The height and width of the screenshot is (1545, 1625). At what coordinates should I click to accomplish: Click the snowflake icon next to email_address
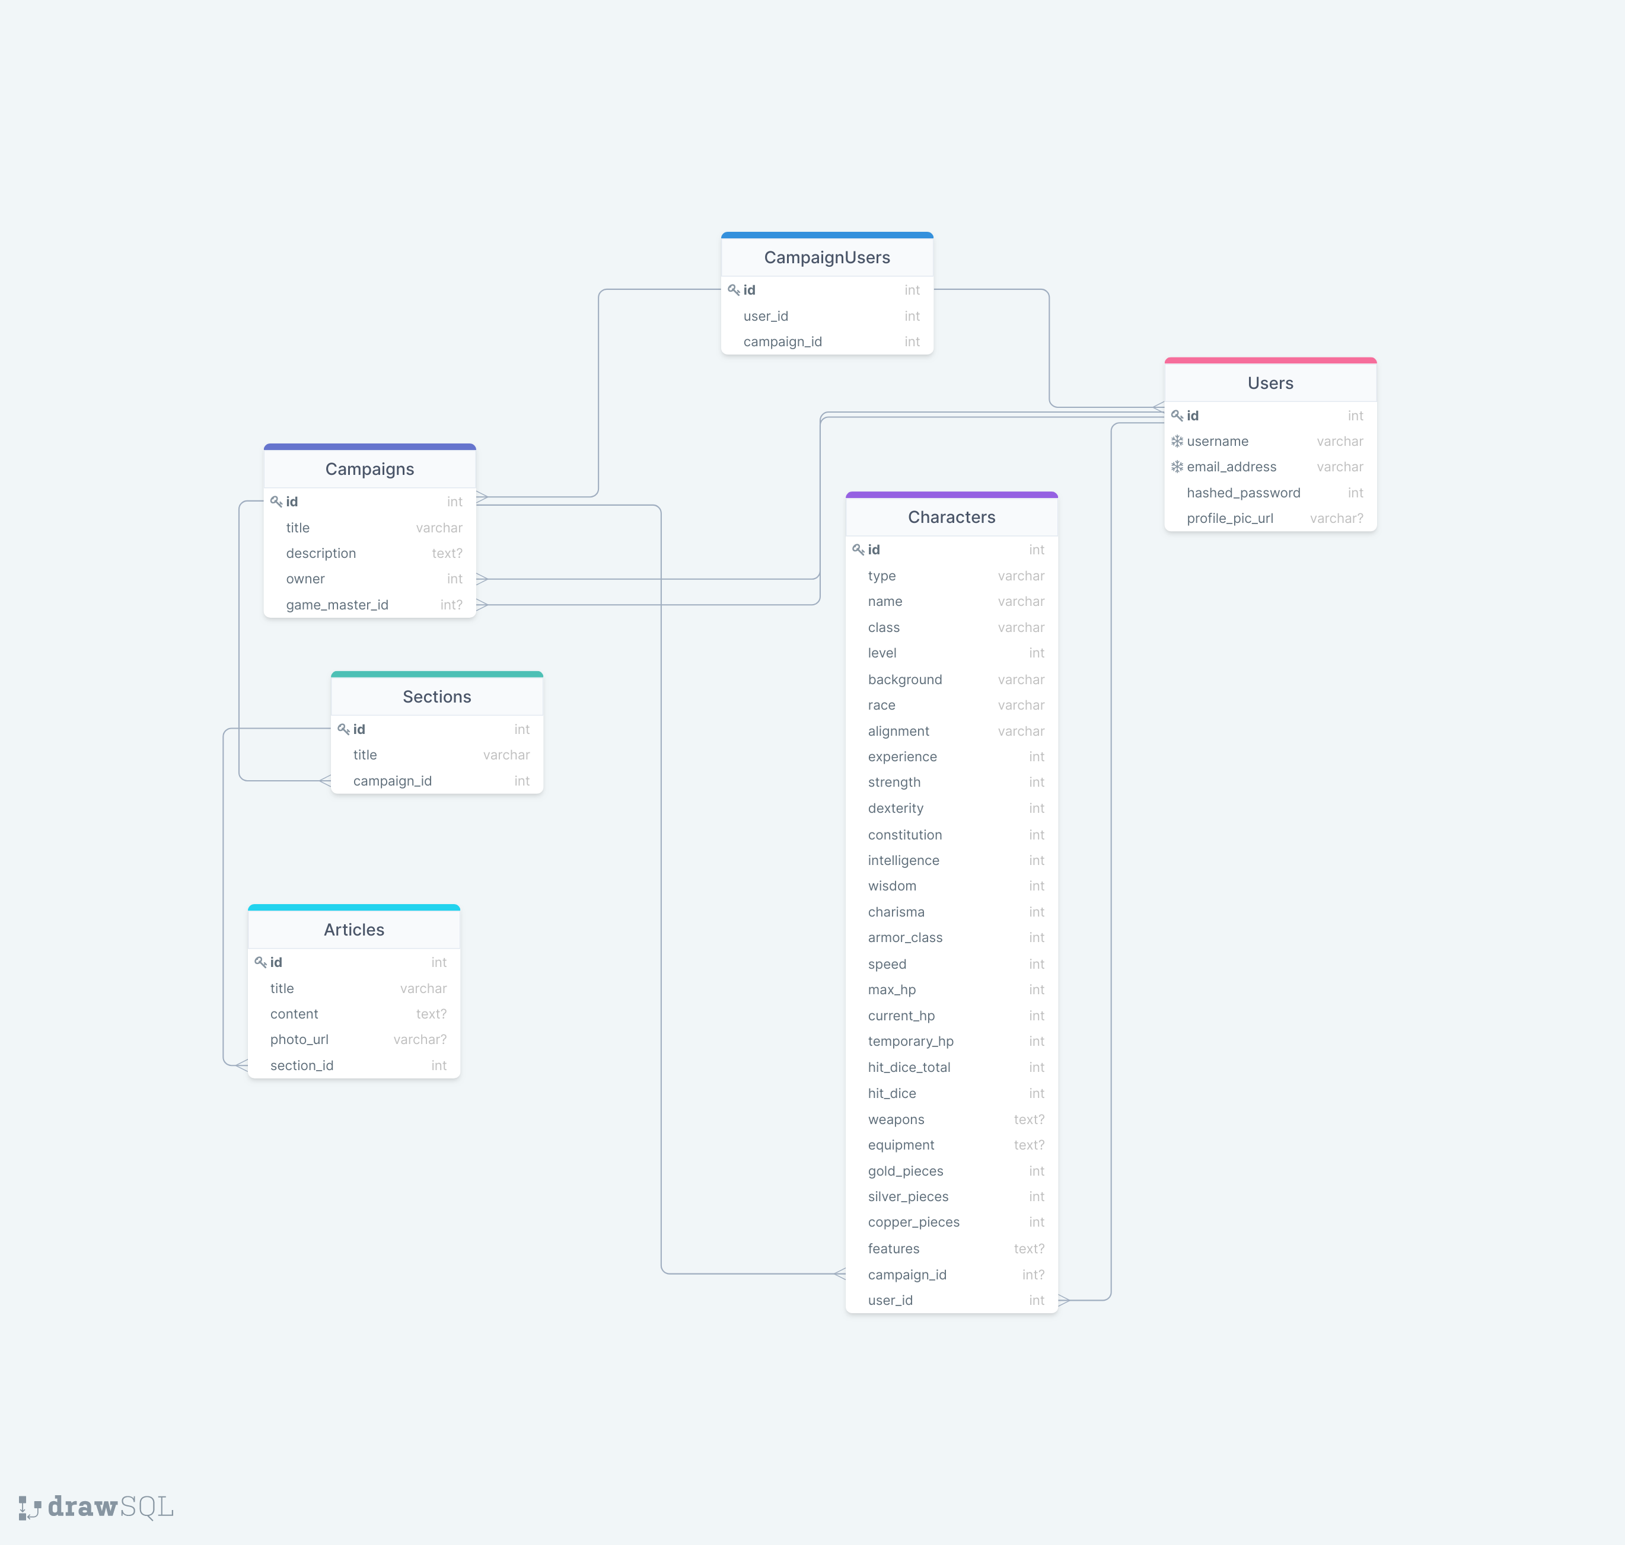pyautogui.click(x=1178, y=467)
